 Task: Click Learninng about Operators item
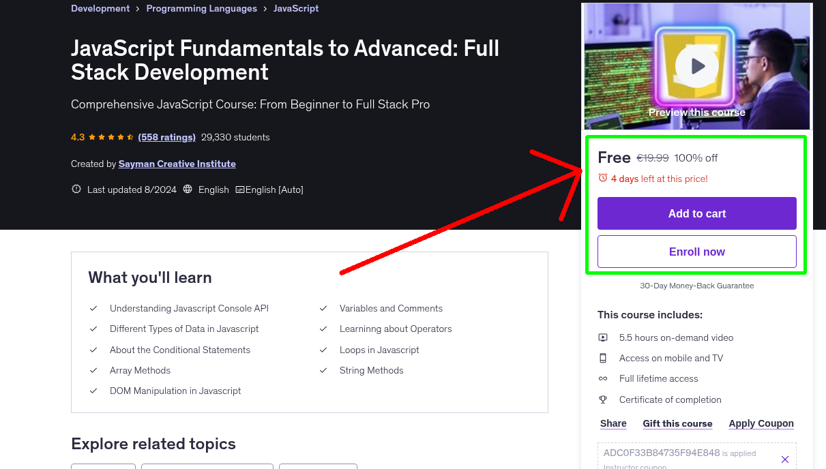pos(396,329)
